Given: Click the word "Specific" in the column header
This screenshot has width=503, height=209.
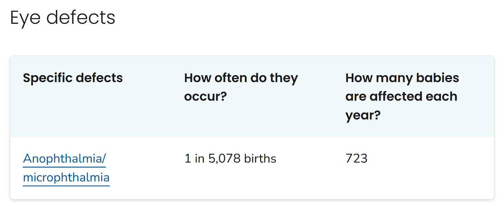Looking at the screenshot, I should coord(47,78).
